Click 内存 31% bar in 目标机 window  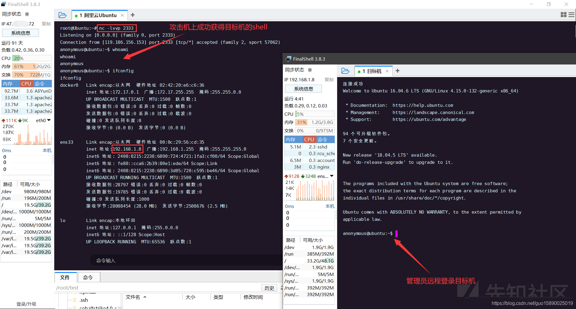[315, 122]
